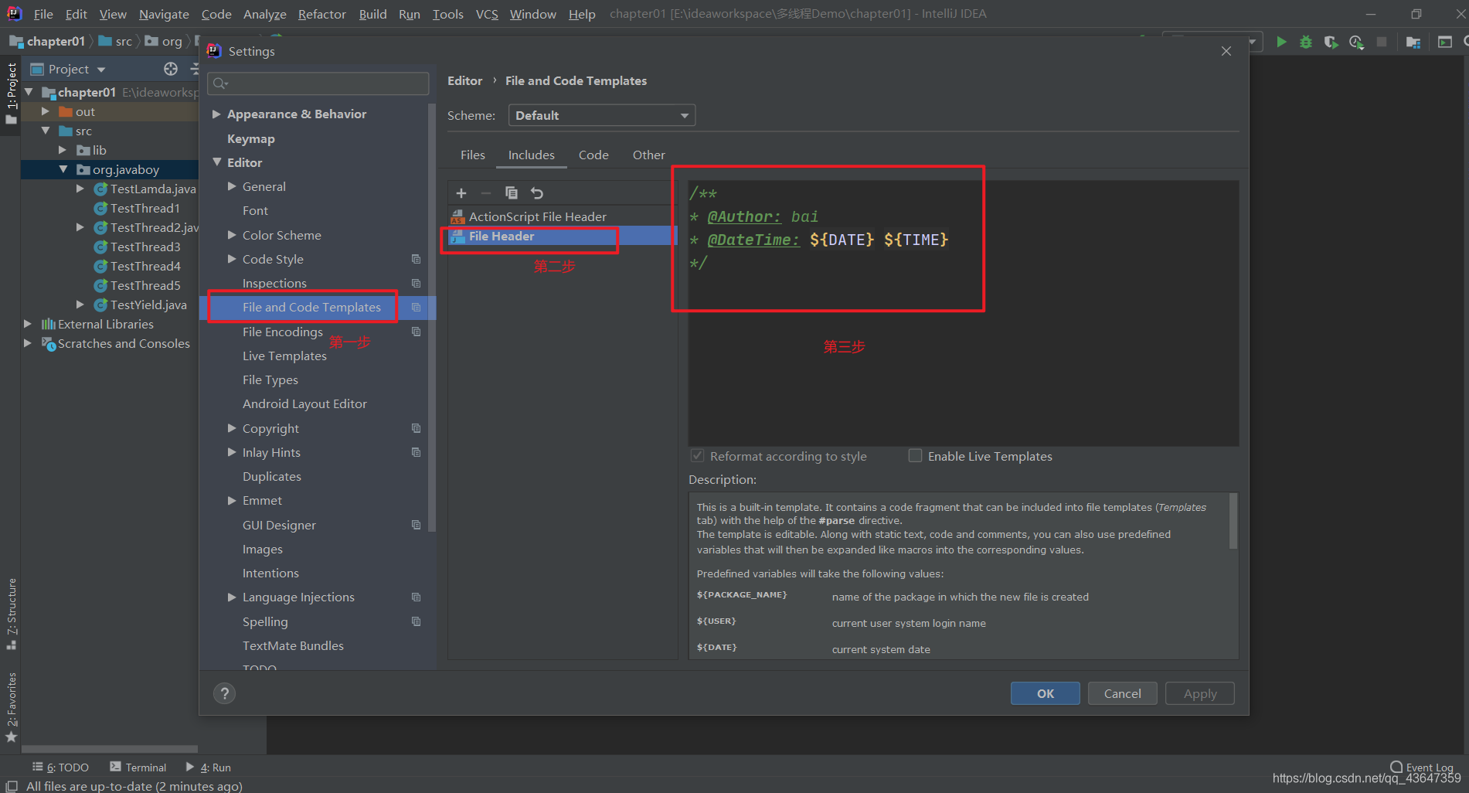Click project-level icon beside File Encodings
Image resolution: width=1469 pixels, height=793 pixels.
(x=416, y=332)
